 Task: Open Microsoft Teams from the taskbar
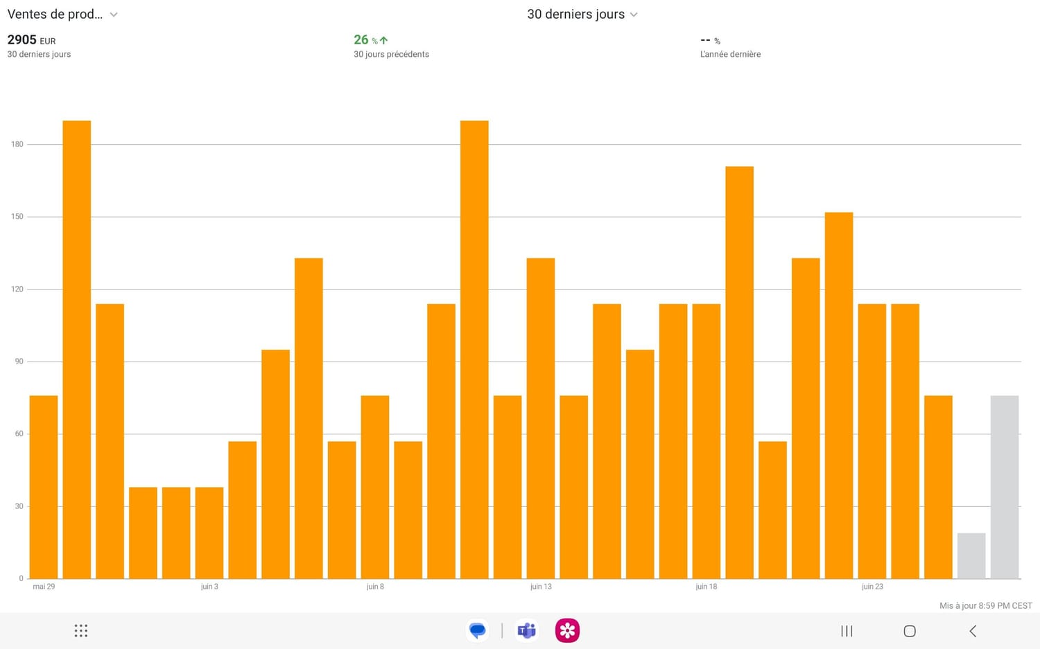tap(527, 631)
